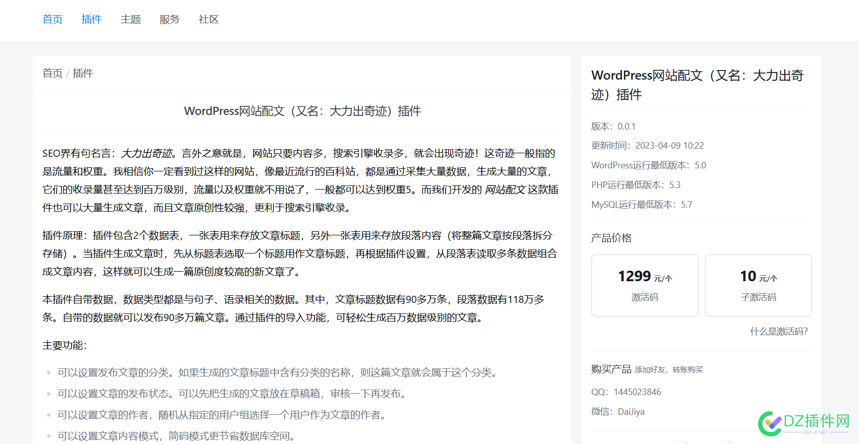The width and height of the screenshot is (859, 444).
Task: Click WordPress运行最低版本: 5.0 line
Action: pos(649,165)
